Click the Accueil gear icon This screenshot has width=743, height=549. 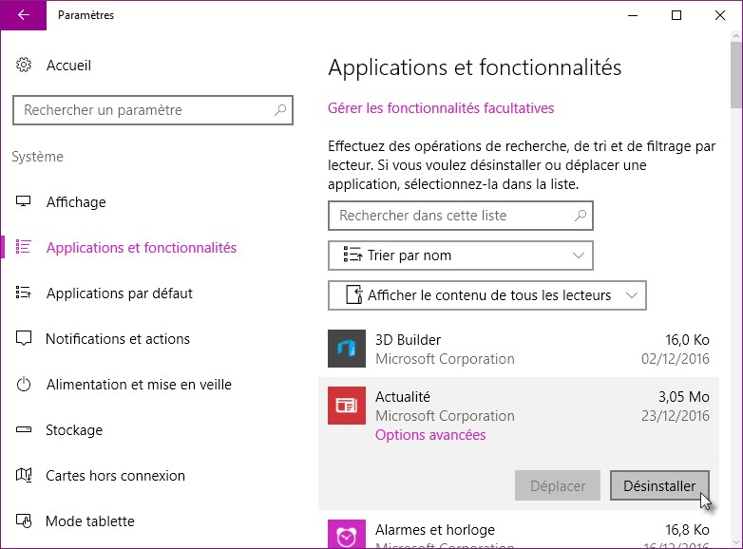point(24,66)
